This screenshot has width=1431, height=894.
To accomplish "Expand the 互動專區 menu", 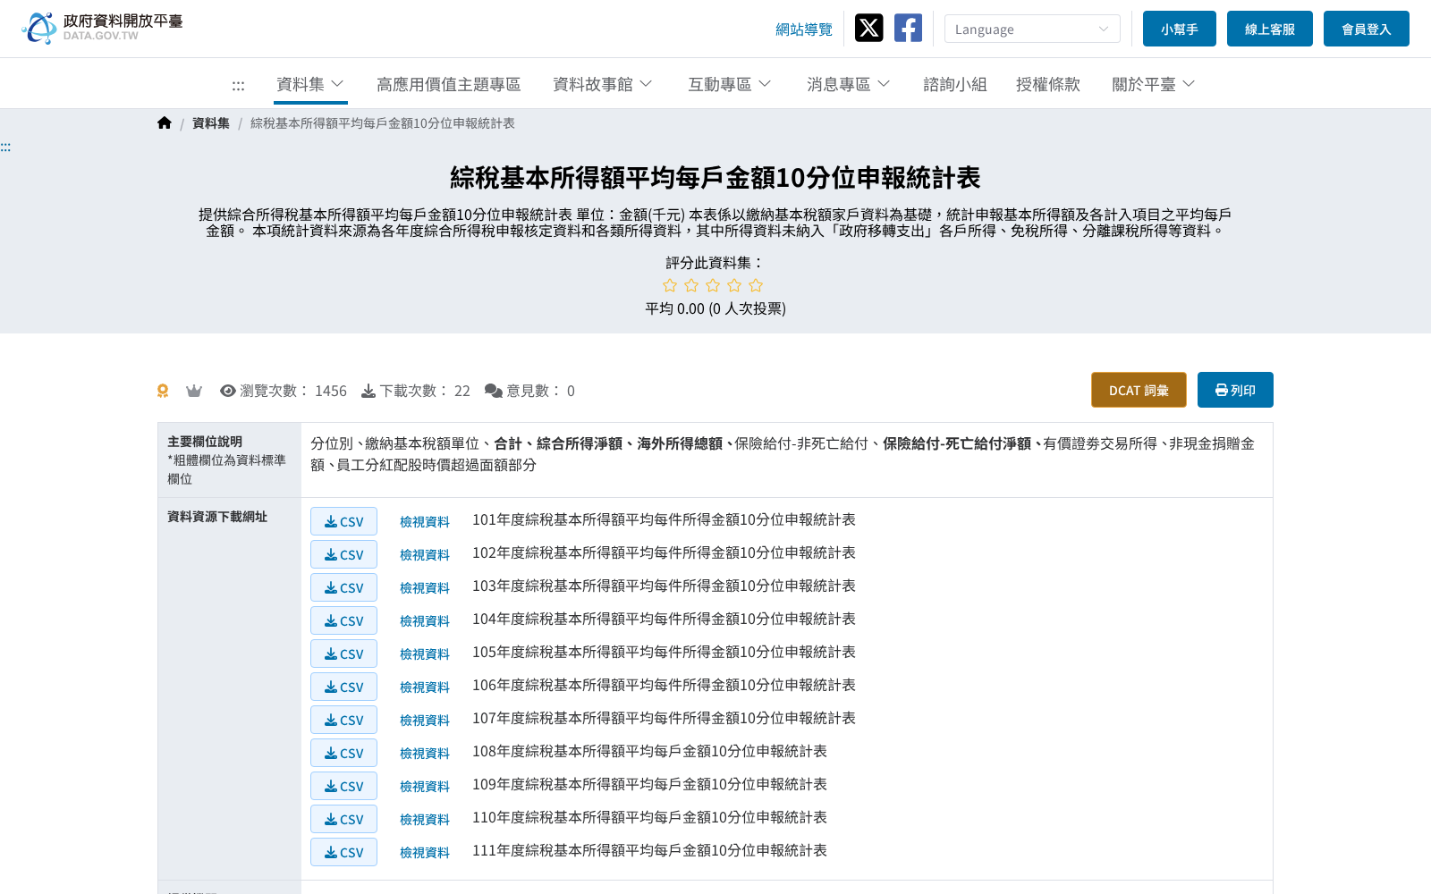I will (x=730, y=84).
